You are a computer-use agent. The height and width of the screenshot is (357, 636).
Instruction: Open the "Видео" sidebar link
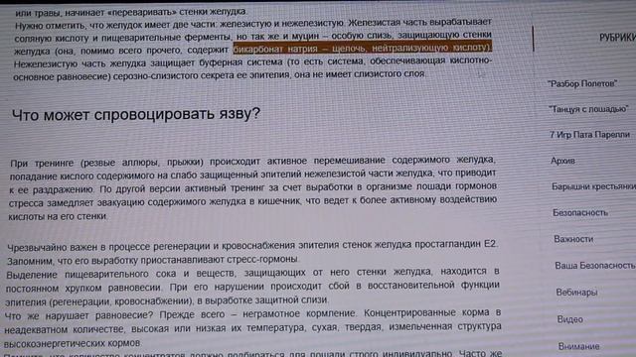pyautogui.click(x=569, y=319)
